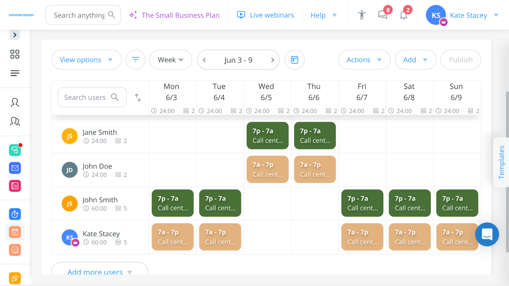Open the users group icon in the sidebar

[15, 121]
